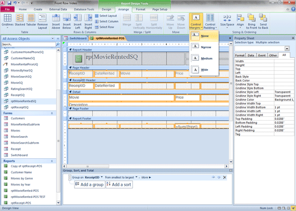This screenshot has width=296, height=211.
Task: Switch to Database Tools tab
Action: pos(84,9)
